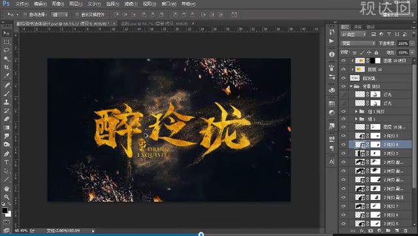Open the 文件 menu
This screenshot has width=418, height=236.
[22, 4]
